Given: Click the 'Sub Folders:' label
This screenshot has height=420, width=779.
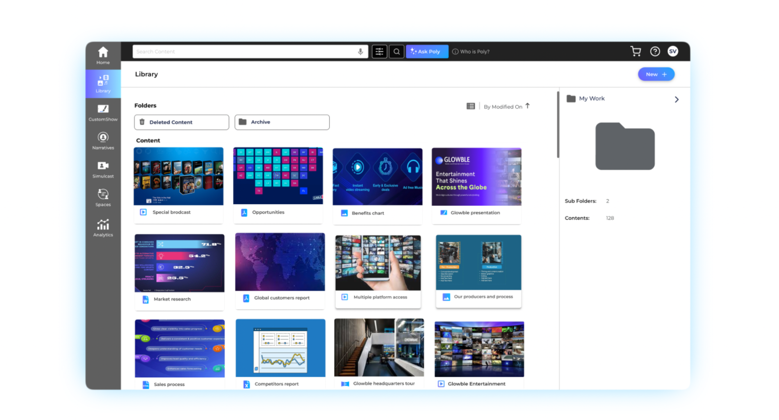Looking at the screenshot, I should coord(580,201).
